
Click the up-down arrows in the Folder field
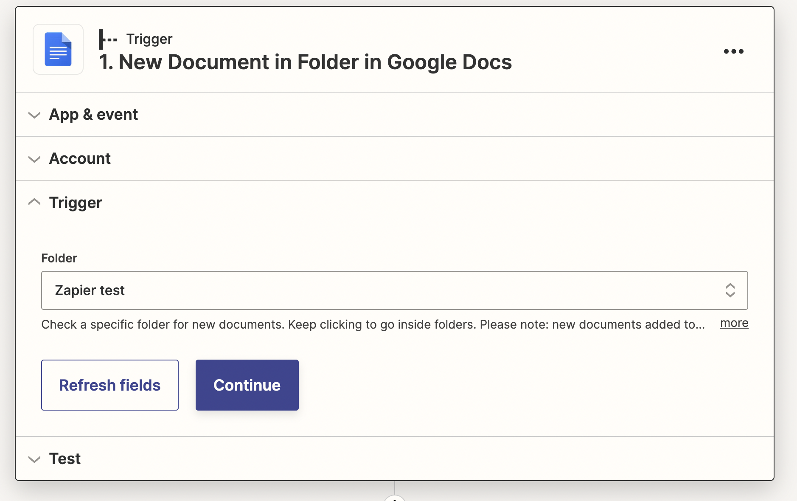(731, 290)
